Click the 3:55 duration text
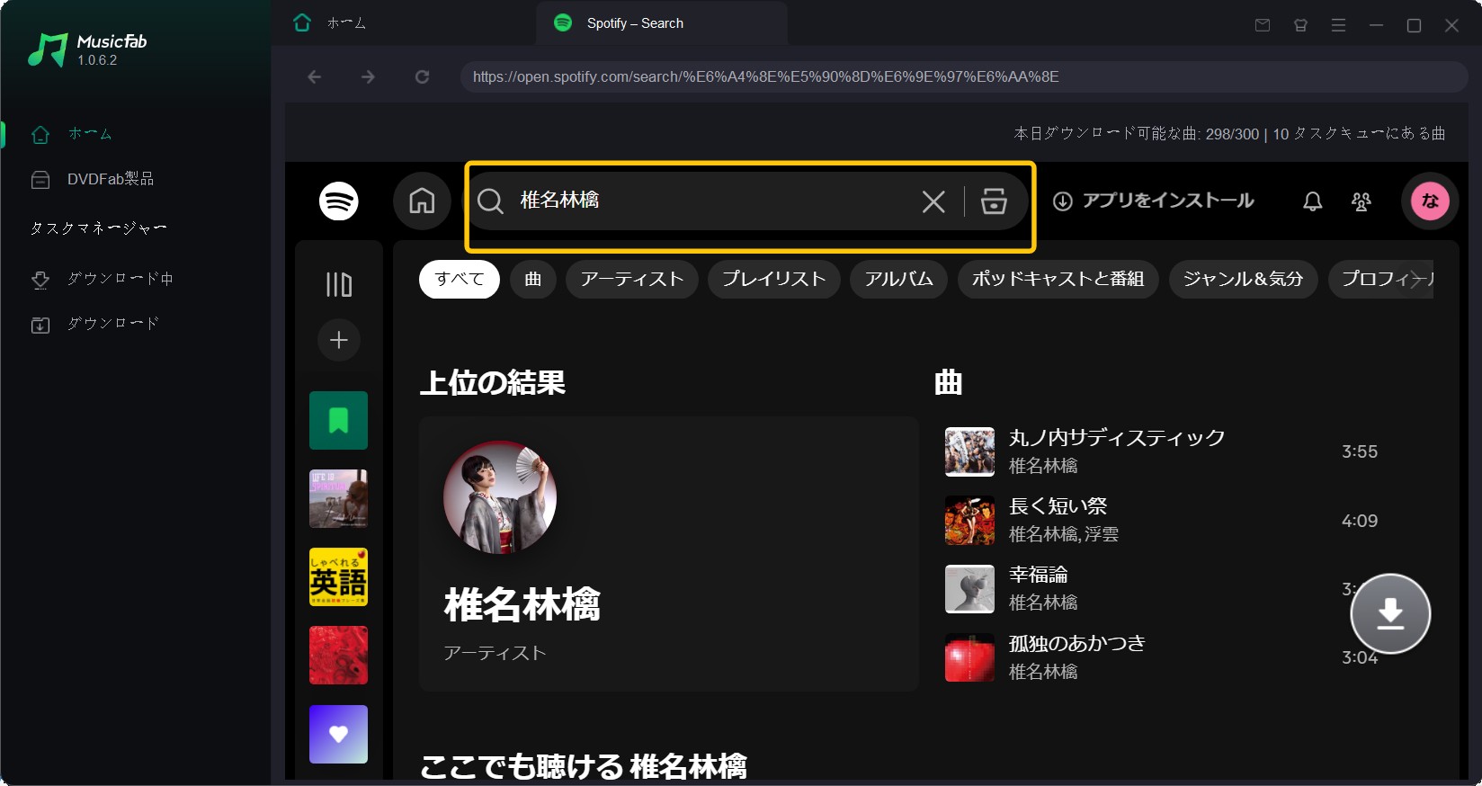The height and width of the screenshot is (786, 1482). tap(1360, 451)
